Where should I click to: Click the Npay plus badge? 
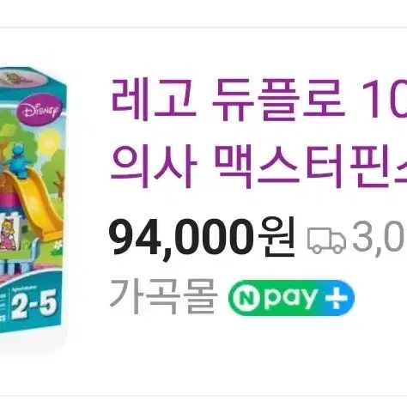click(291, 298)
